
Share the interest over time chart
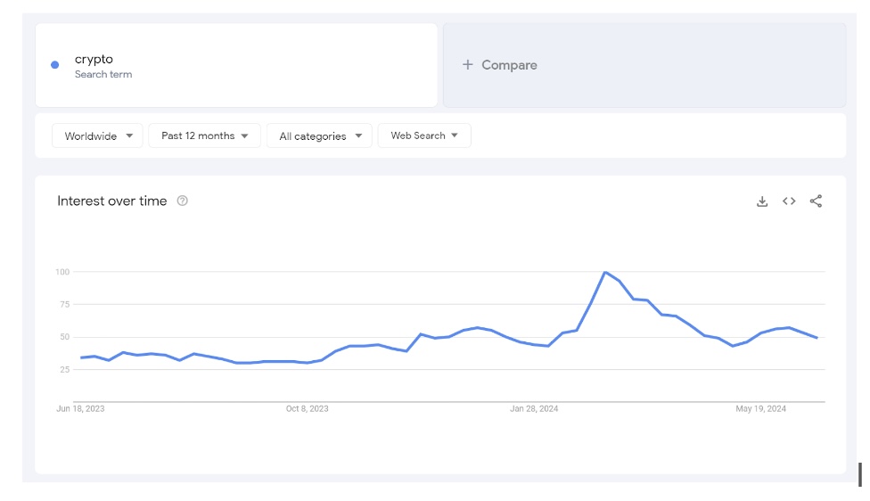816,201
